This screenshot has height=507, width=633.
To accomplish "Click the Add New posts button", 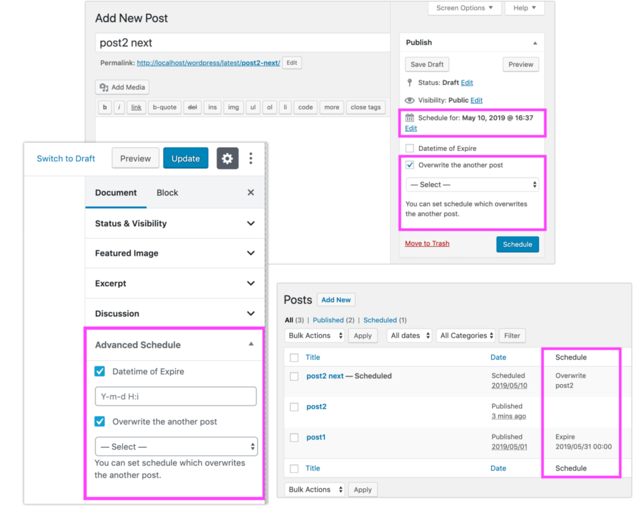I will [336, 300].
